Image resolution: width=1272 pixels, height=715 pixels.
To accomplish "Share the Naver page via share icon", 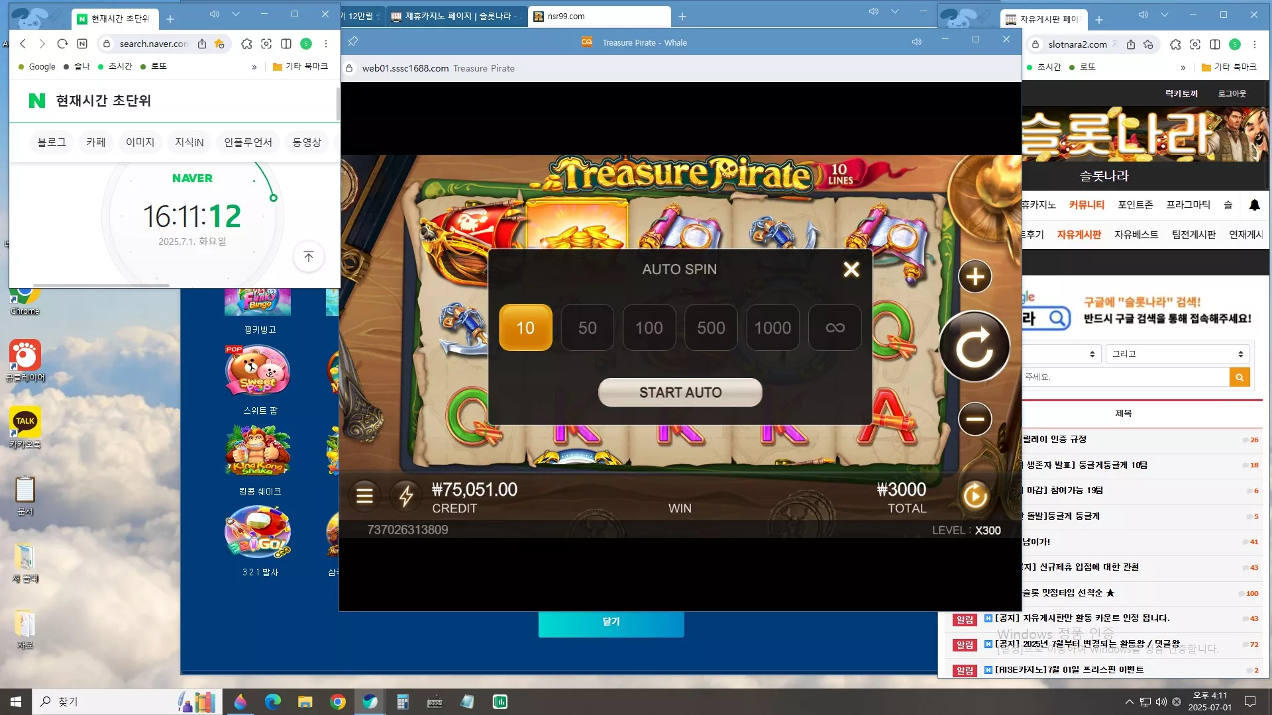I will [x=202, y=44].
